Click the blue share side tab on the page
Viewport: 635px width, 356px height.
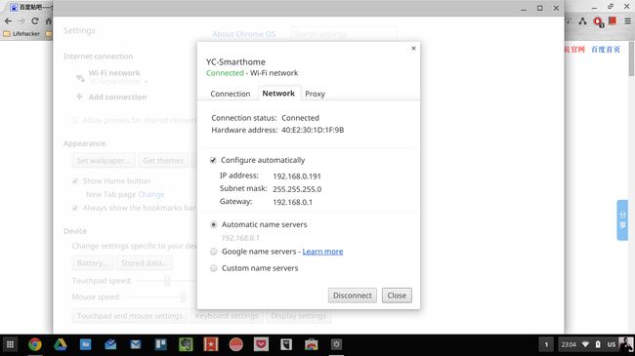tap(622, 220)
